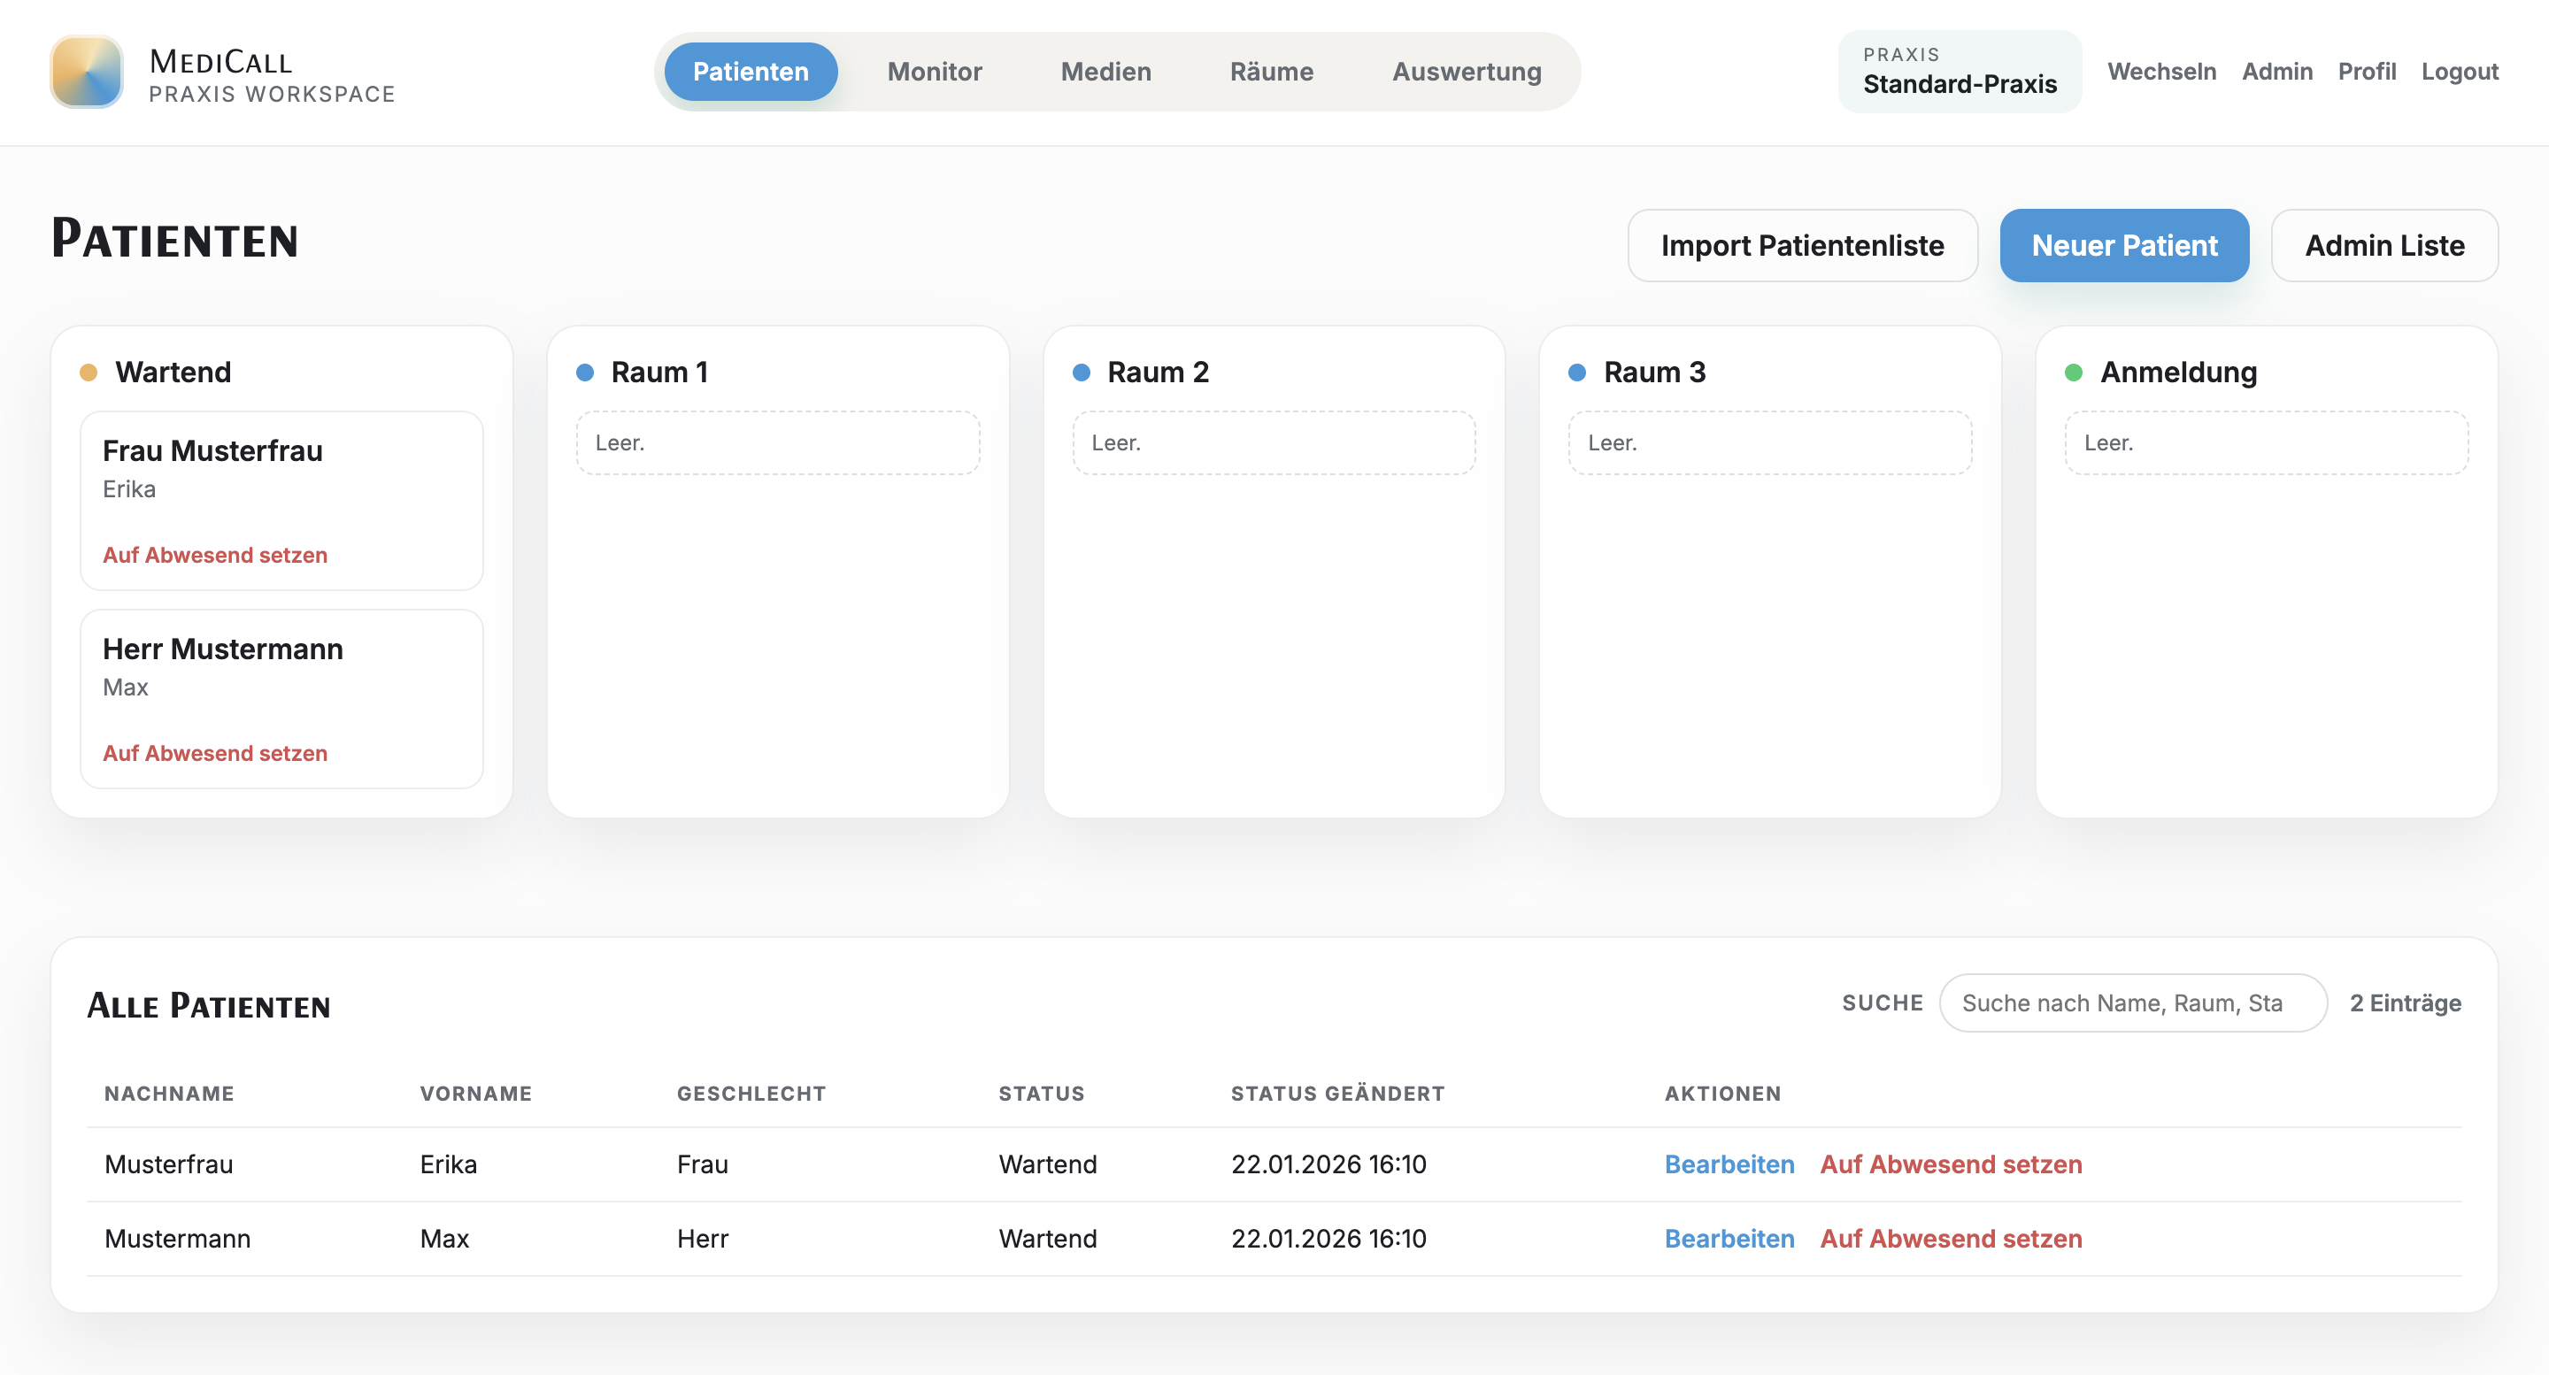Click the MediCall logo icon
Viewport: 2549px width, 1375px height.
coord(86,73)
